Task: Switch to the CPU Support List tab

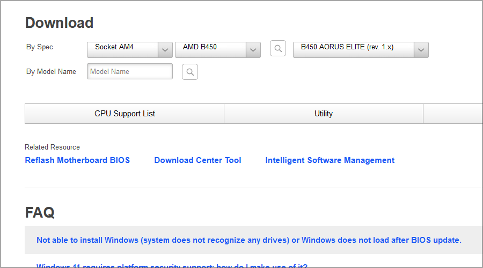Action: (125, 114)
